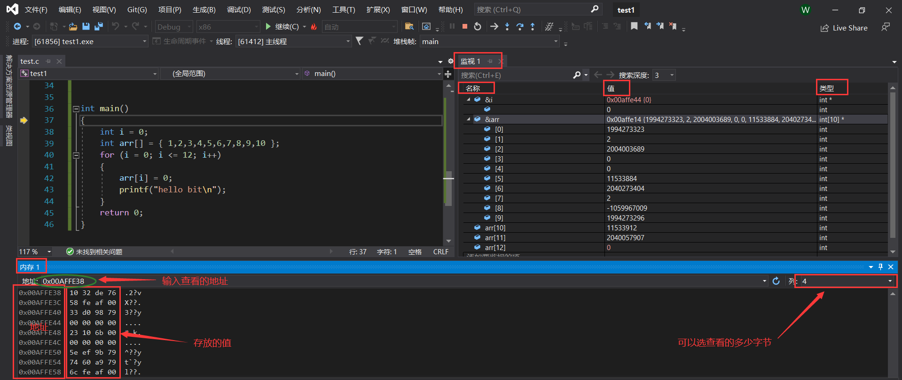This screenshot has height=380, width=902.
Task: Clear all bookmarks icon
Action: pos(673,26)
